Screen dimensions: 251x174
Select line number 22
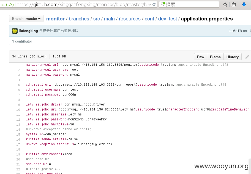click(x=18, y=170)
